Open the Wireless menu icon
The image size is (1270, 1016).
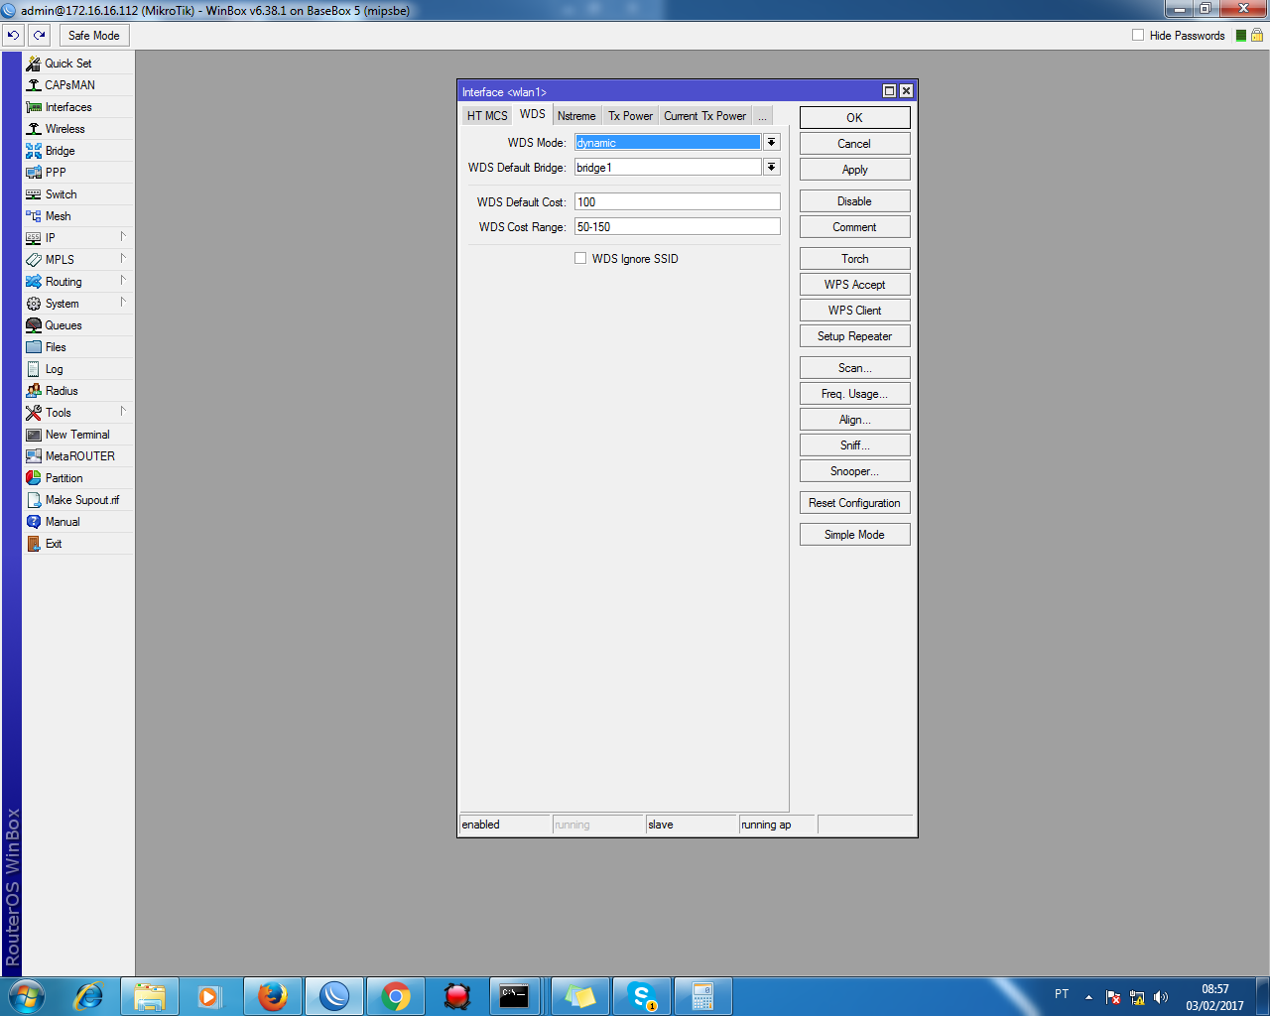pyautogui.click(x=34, y=129)
